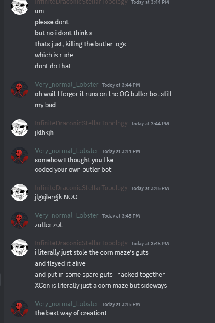Open the skull avatar next to 'jlgsjlergjk NOO'
The height and width of the screenshot is (323, 215).
click(x=20, y=193)
